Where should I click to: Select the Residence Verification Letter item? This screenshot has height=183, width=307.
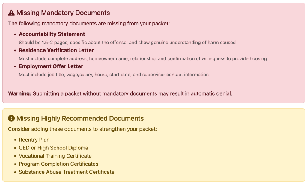point(56,50)
